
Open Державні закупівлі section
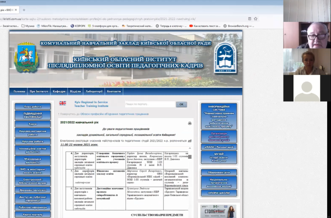[33, 190]
